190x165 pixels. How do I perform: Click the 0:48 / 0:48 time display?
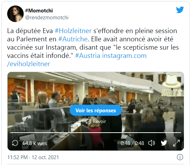click(132, 143)
